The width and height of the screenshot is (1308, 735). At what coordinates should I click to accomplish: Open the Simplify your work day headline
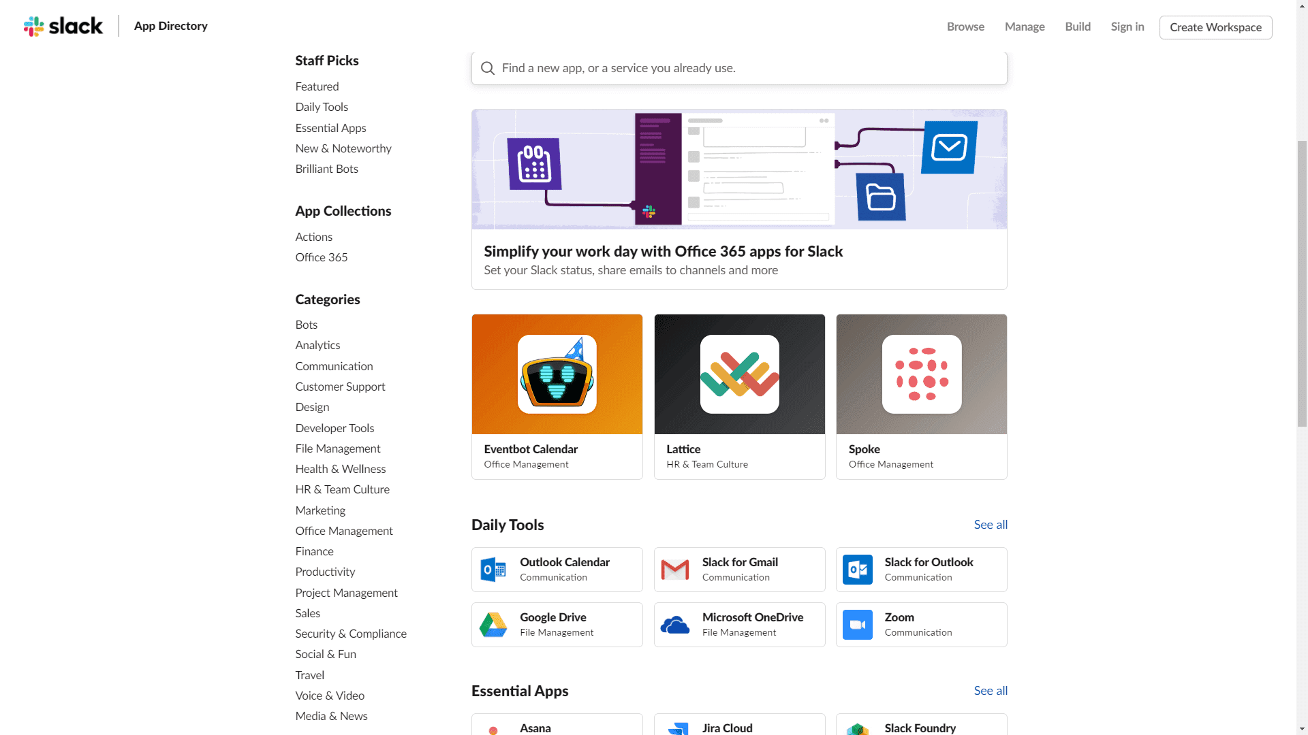663,251
